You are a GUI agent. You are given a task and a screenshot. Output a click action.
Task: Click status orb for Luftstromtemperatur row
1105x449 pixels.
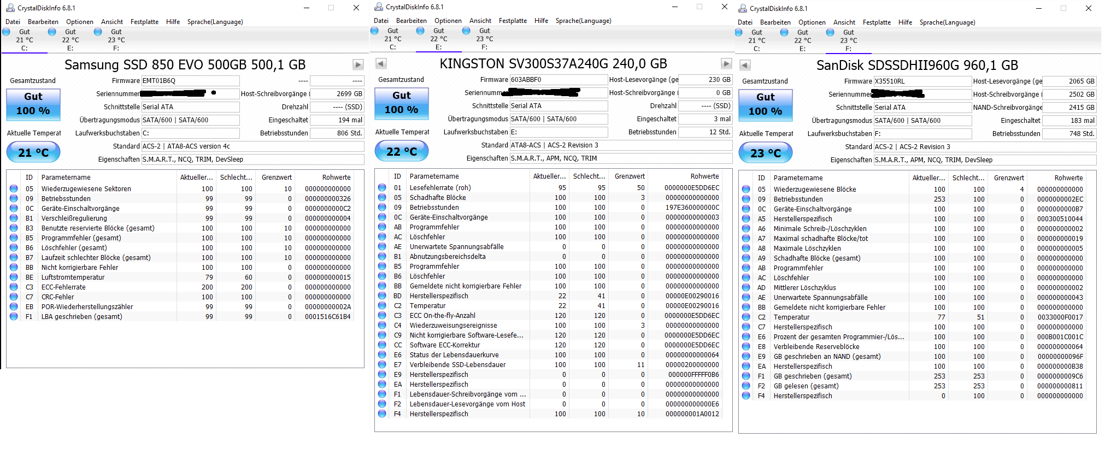coord(14,277)
